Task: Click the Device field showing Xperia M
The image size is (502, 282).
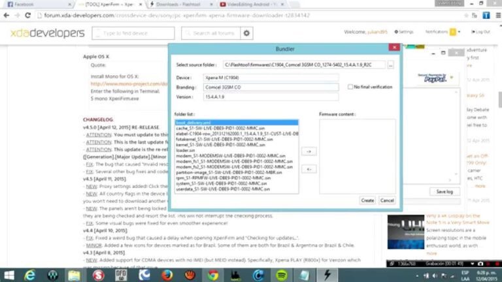Action: pyautogui.click(x=271, y=78)
